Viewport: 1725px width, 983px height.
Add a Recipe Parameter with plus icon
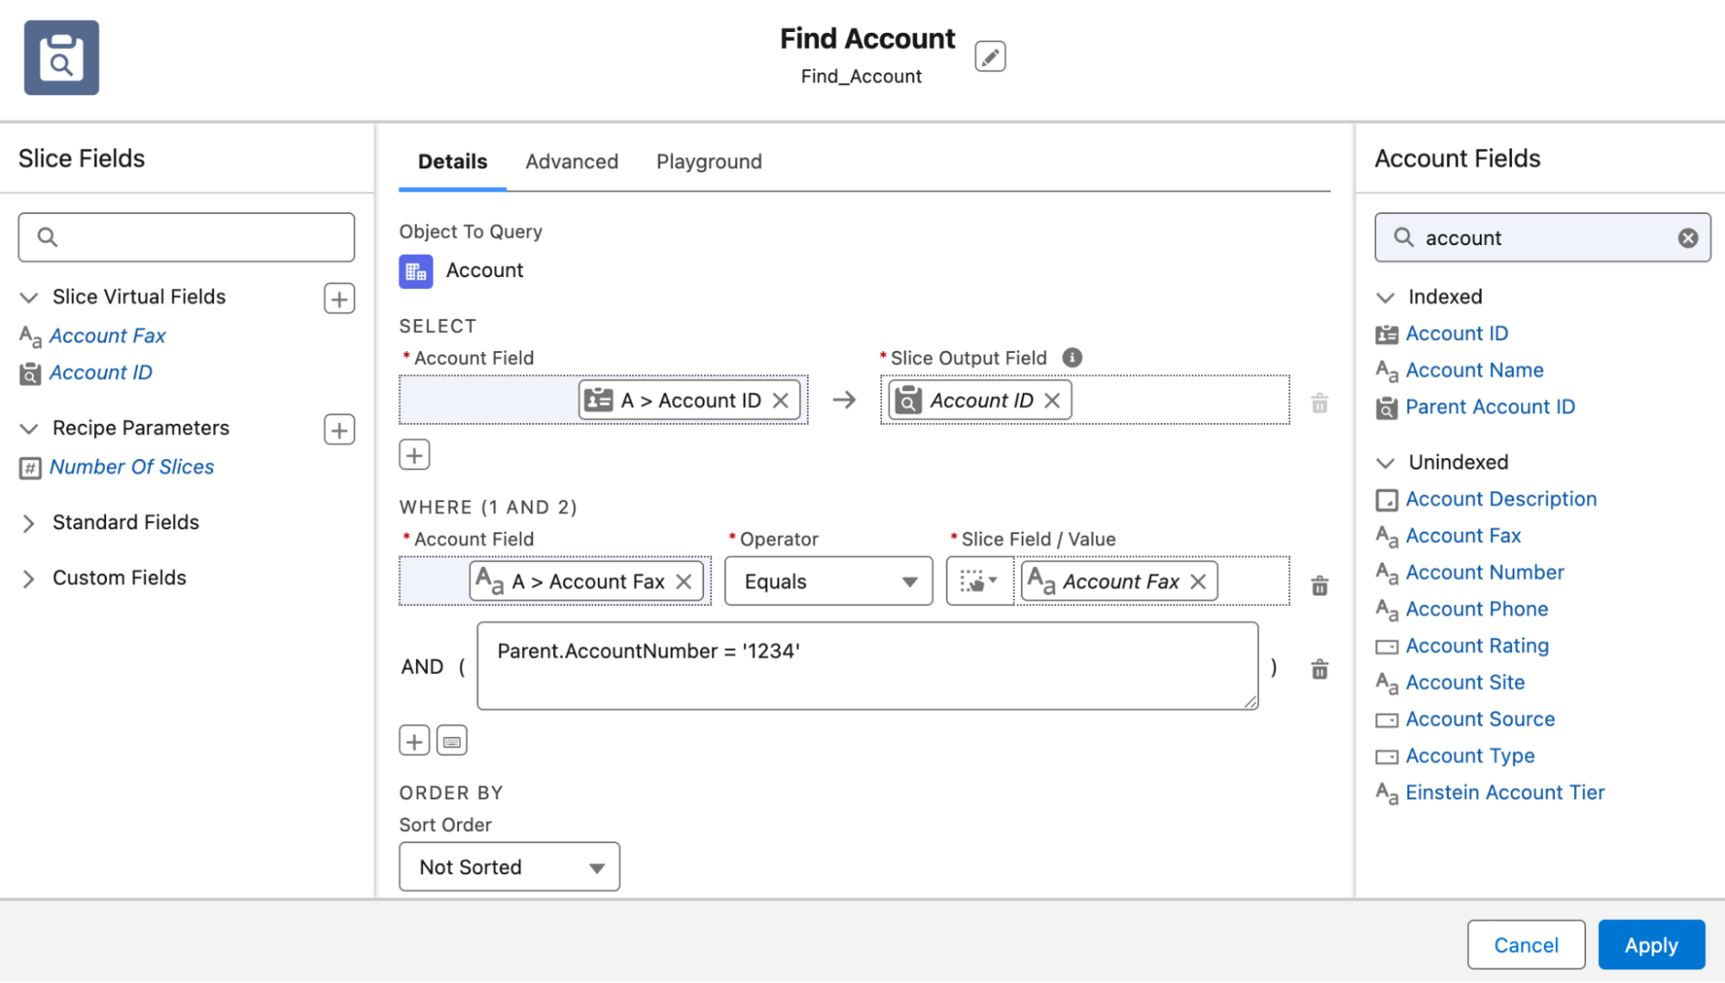(x=338, y=429)
